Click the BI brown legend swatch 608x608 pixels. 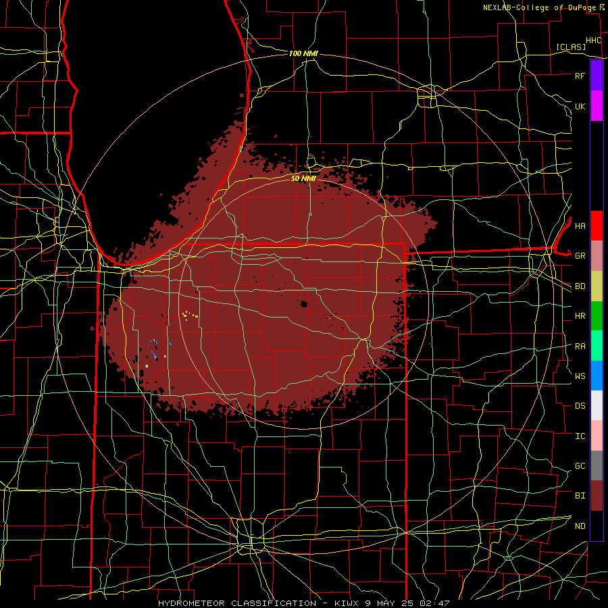(597, 496)
